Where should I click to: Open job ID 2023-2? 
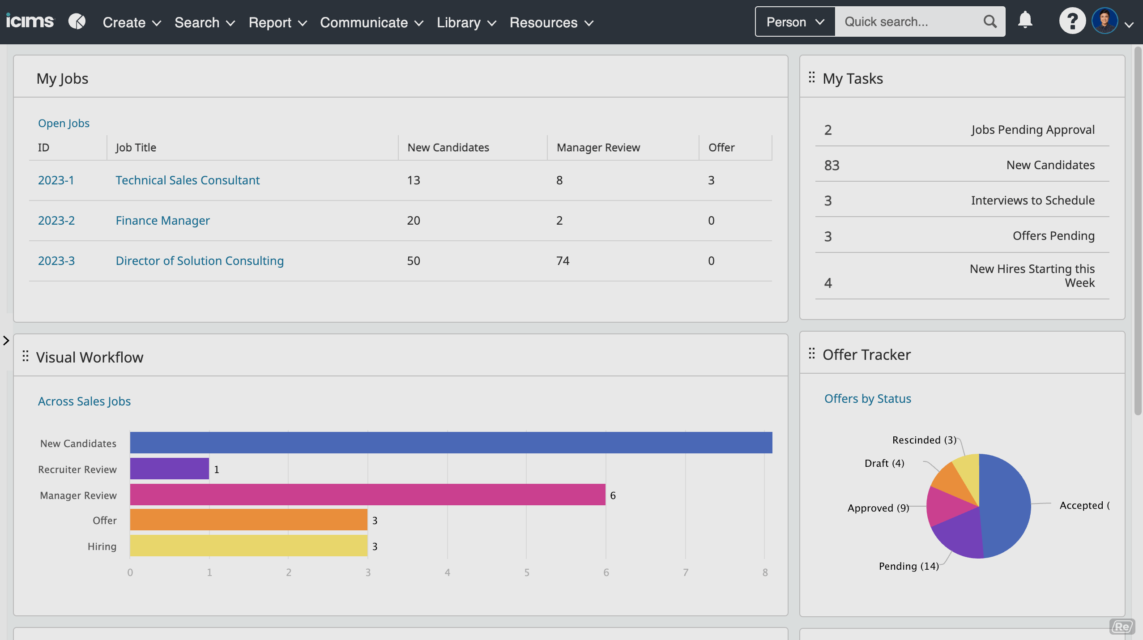click(56, 220)
